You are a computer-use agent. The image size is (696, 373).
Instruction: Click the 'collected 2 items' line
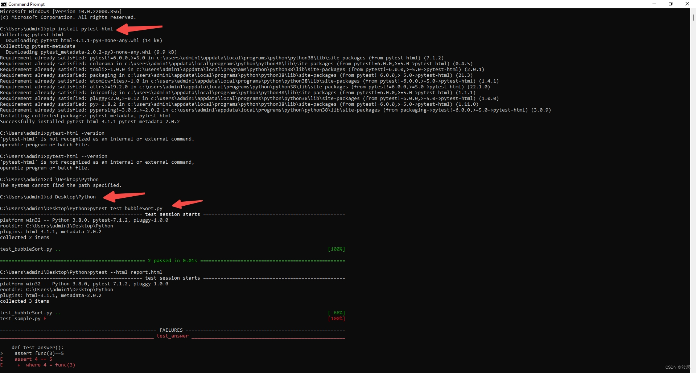coord(25,238)
